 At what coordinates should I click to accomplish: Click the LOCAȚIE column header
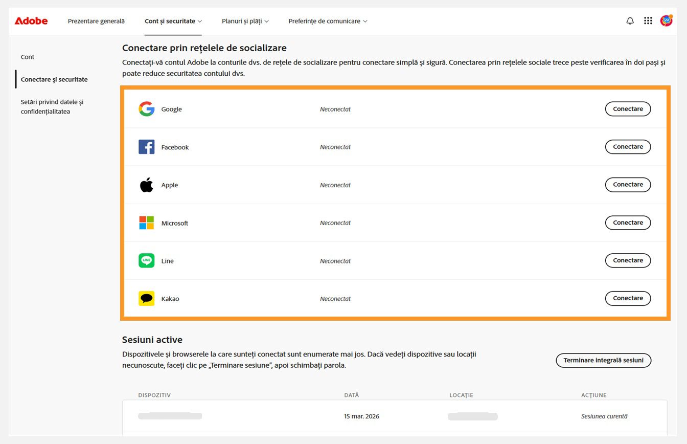[x=461, y=395]
